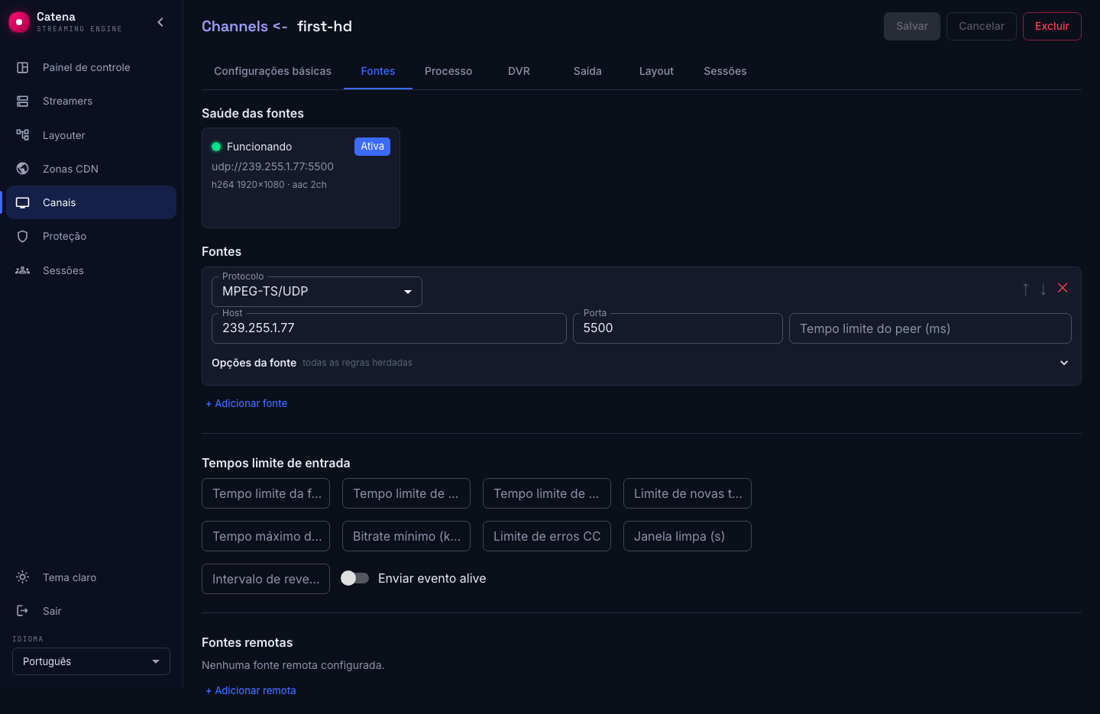Click the Ativa badge on the source card
The width and height of the screenshot is (1100, 714).
(372, 147)
